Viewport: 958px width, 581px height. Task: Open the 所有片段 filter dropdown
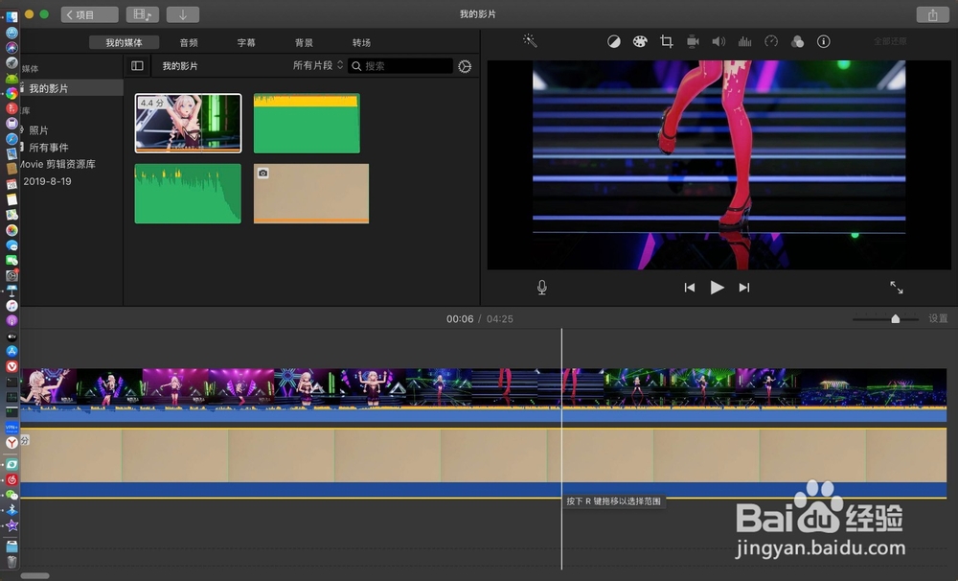click(x=318, y=65)
